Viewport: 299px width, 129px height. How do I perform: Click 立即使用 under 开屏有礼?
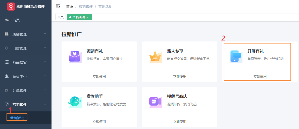coord(260,76)
